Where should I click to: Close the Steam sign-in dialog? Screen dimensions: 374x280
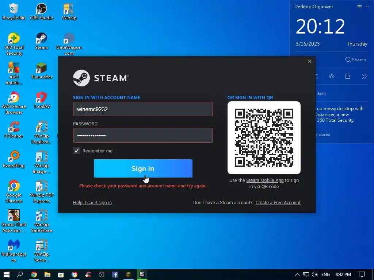(310, 61)
